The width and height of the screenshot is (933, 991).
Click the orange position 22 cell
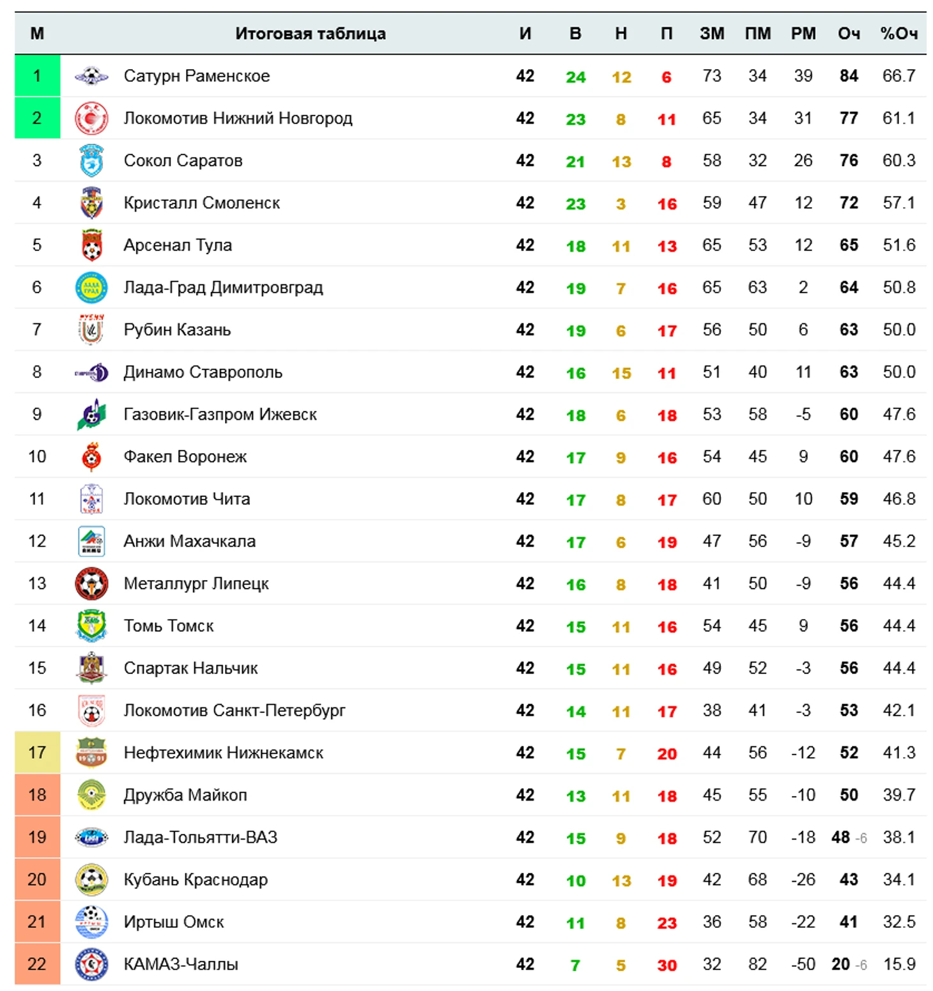(x=37, y=964)
